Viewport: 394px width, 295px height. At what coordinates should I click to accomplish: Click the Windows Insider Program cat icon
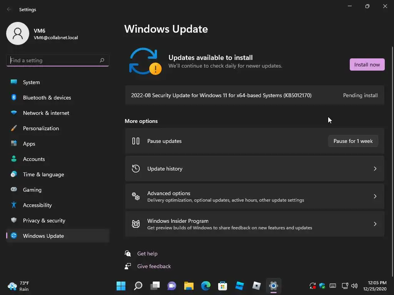pyautogui.click(x=136, y=224)
